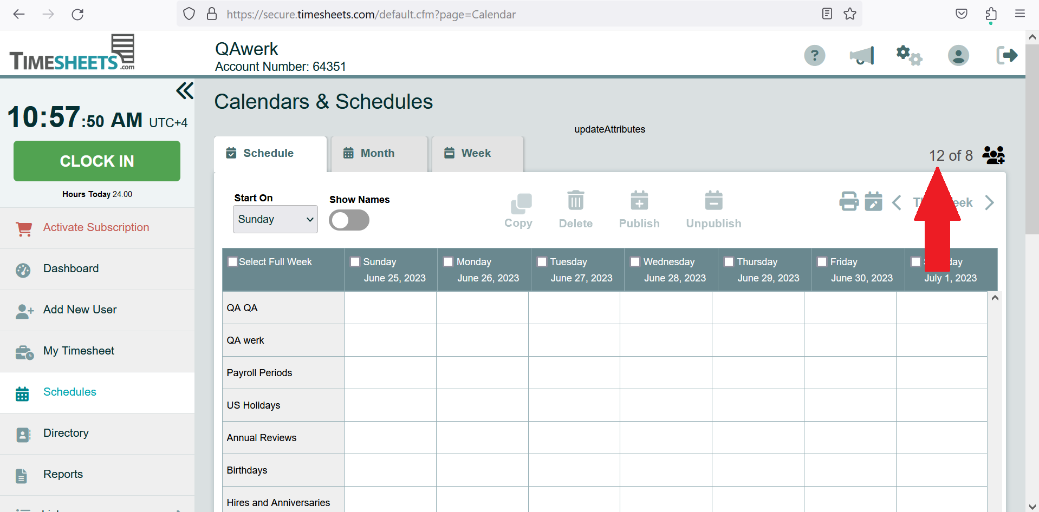Check the Friday June 30 checkbox
The image size is (1039, 512).
(x=822, y=262)
